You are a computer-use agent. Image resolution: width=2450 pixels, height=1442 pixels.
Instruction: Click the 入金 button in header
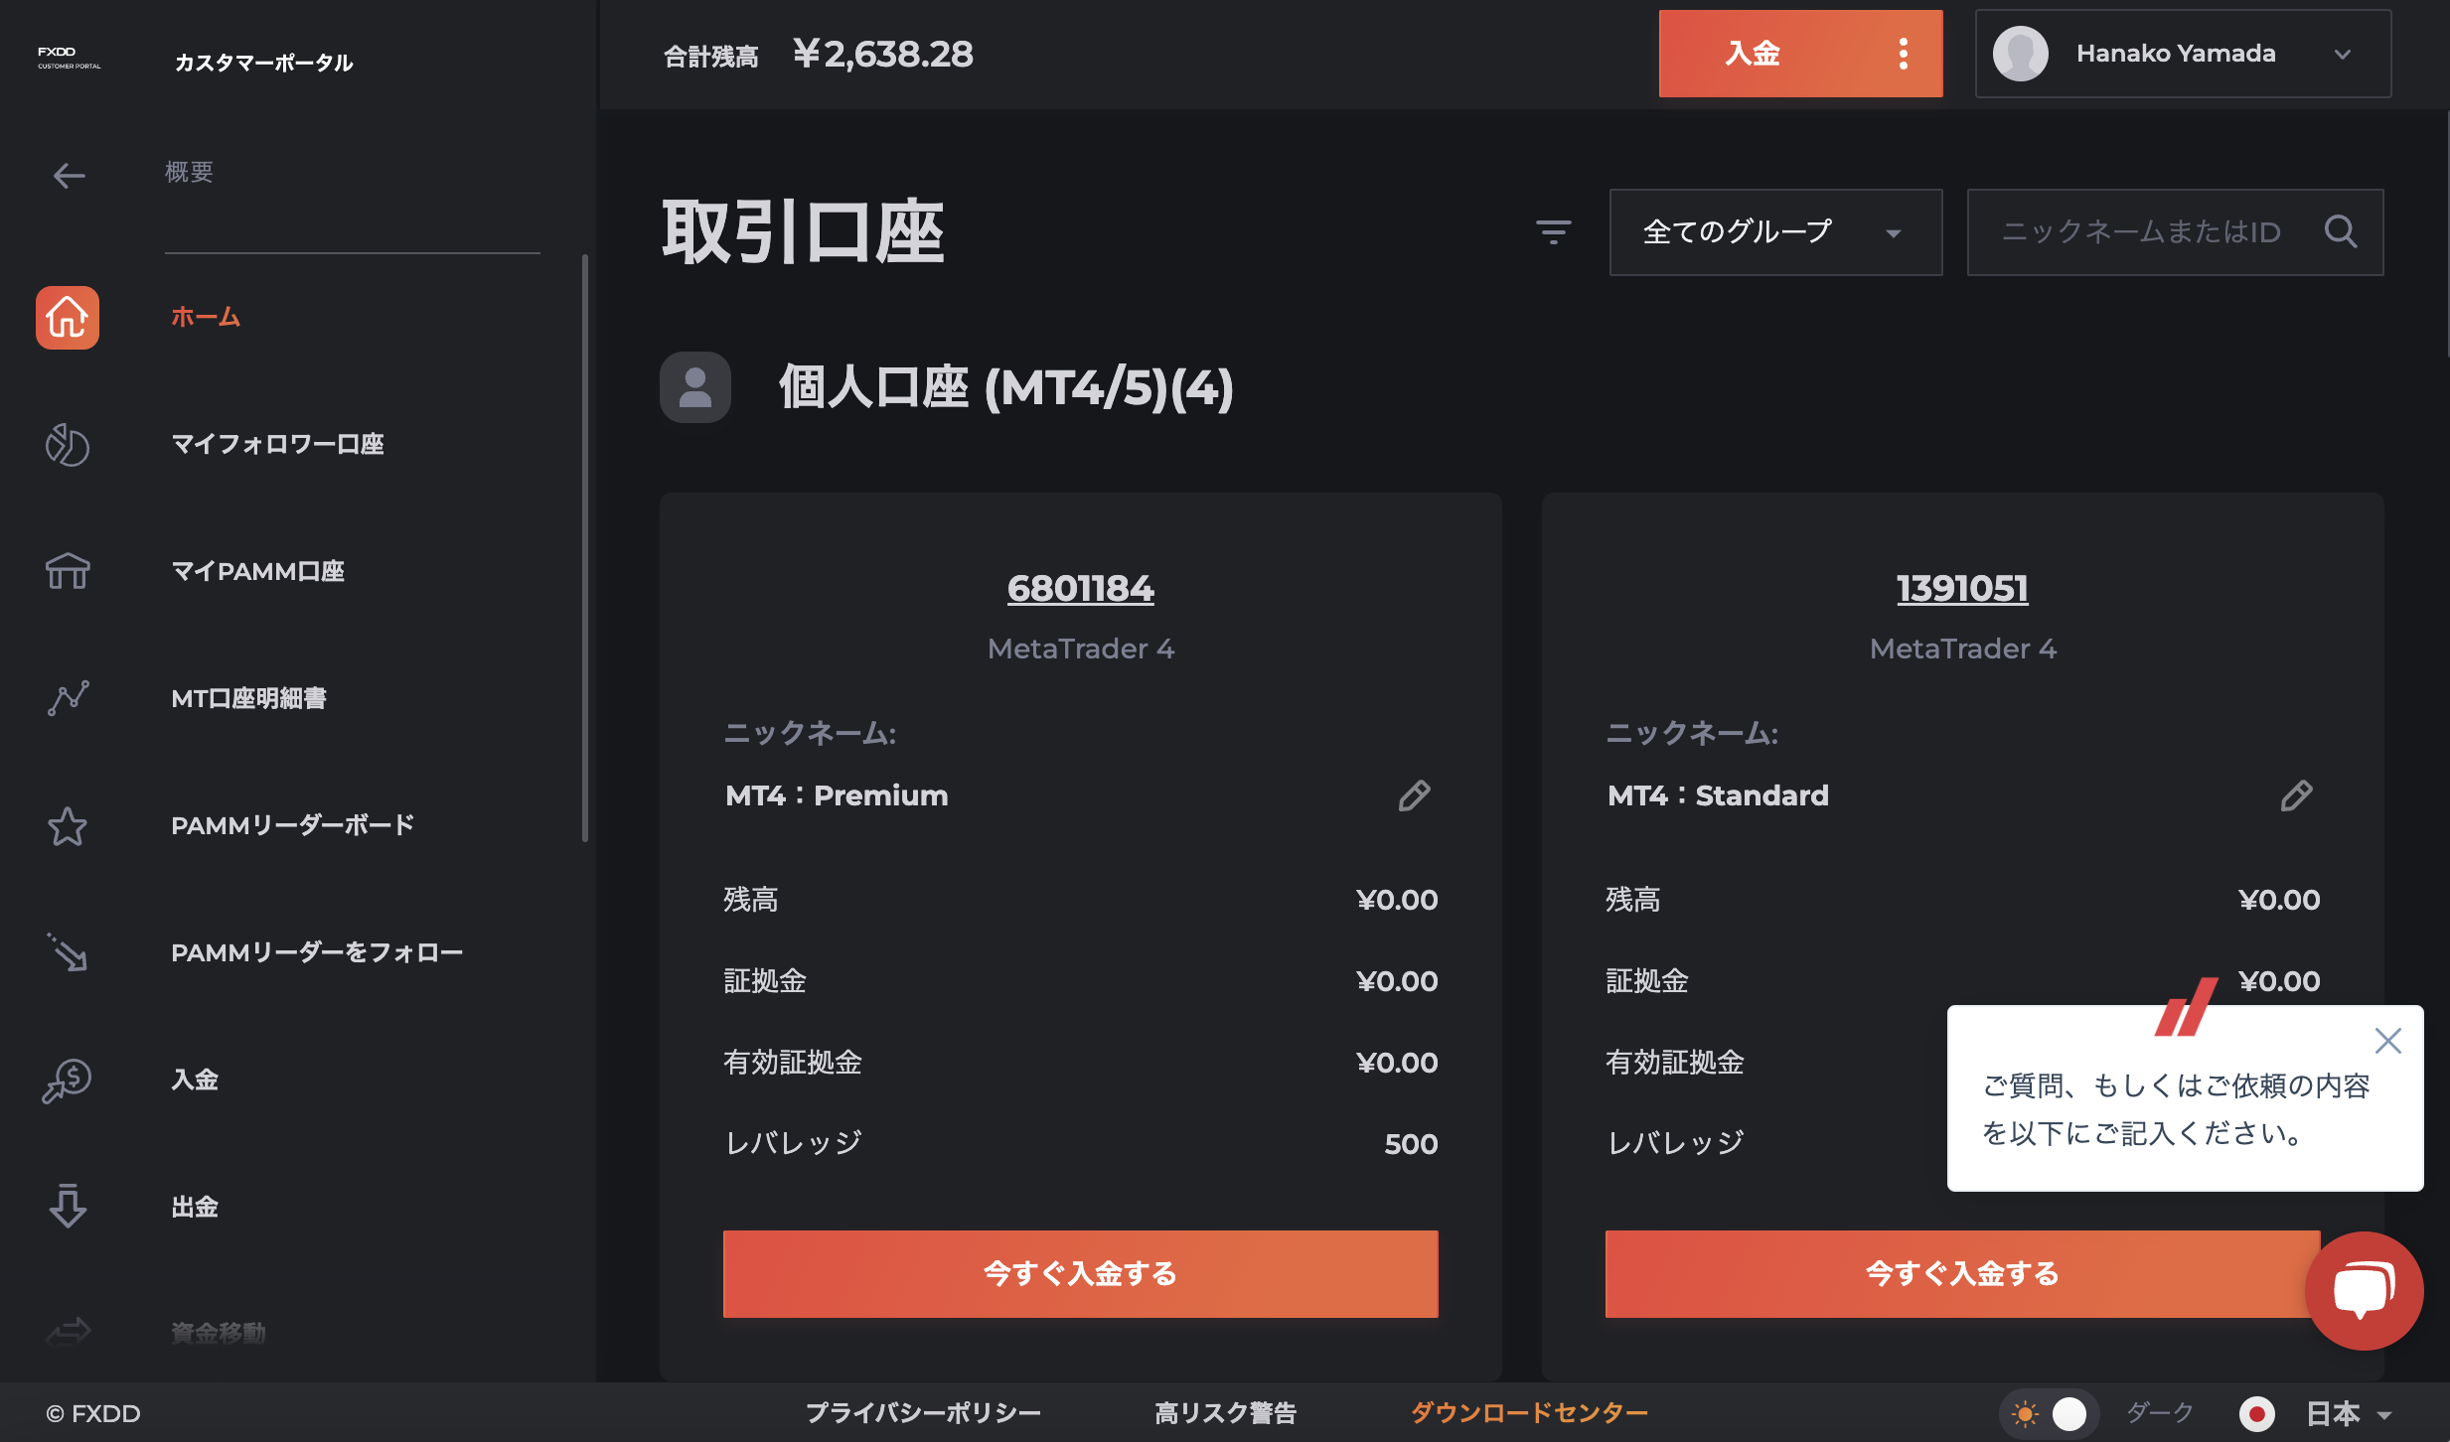(x=1753, y=54)
